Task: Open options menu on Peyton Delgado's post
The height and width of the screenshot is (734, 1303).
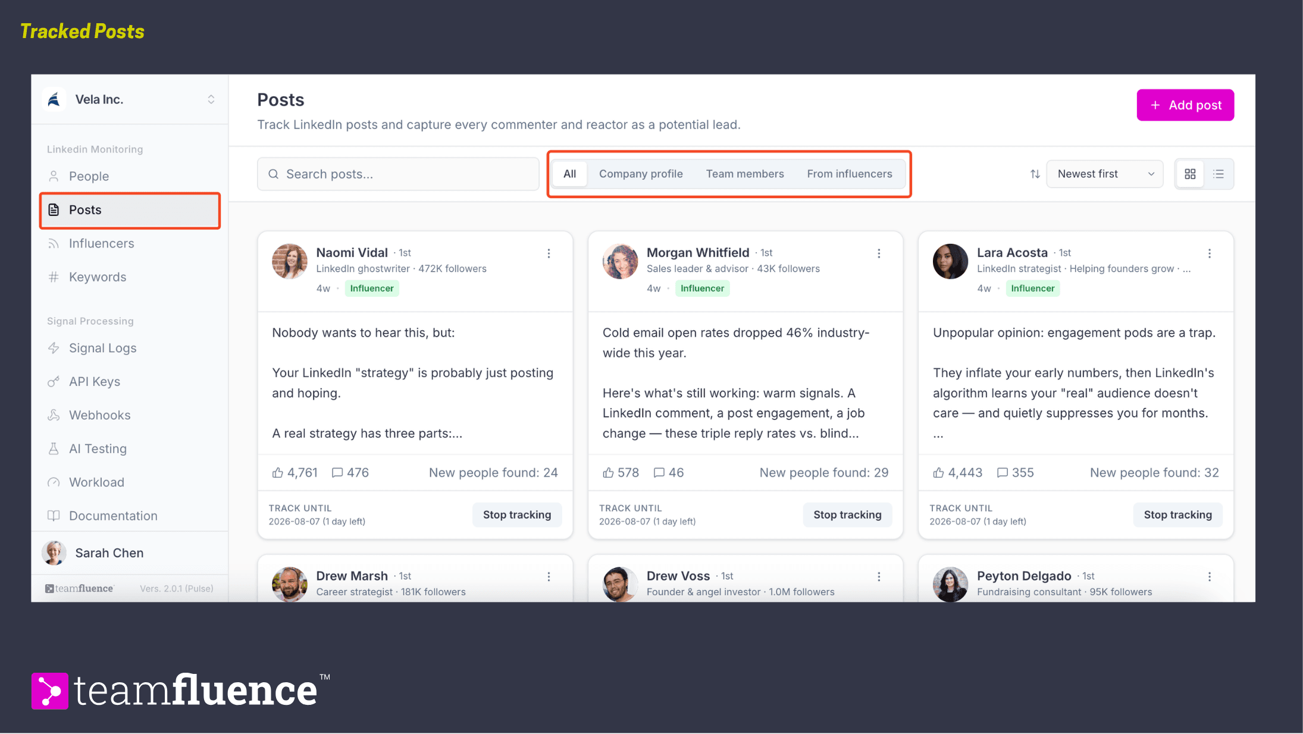Action: click(1210, 576)
